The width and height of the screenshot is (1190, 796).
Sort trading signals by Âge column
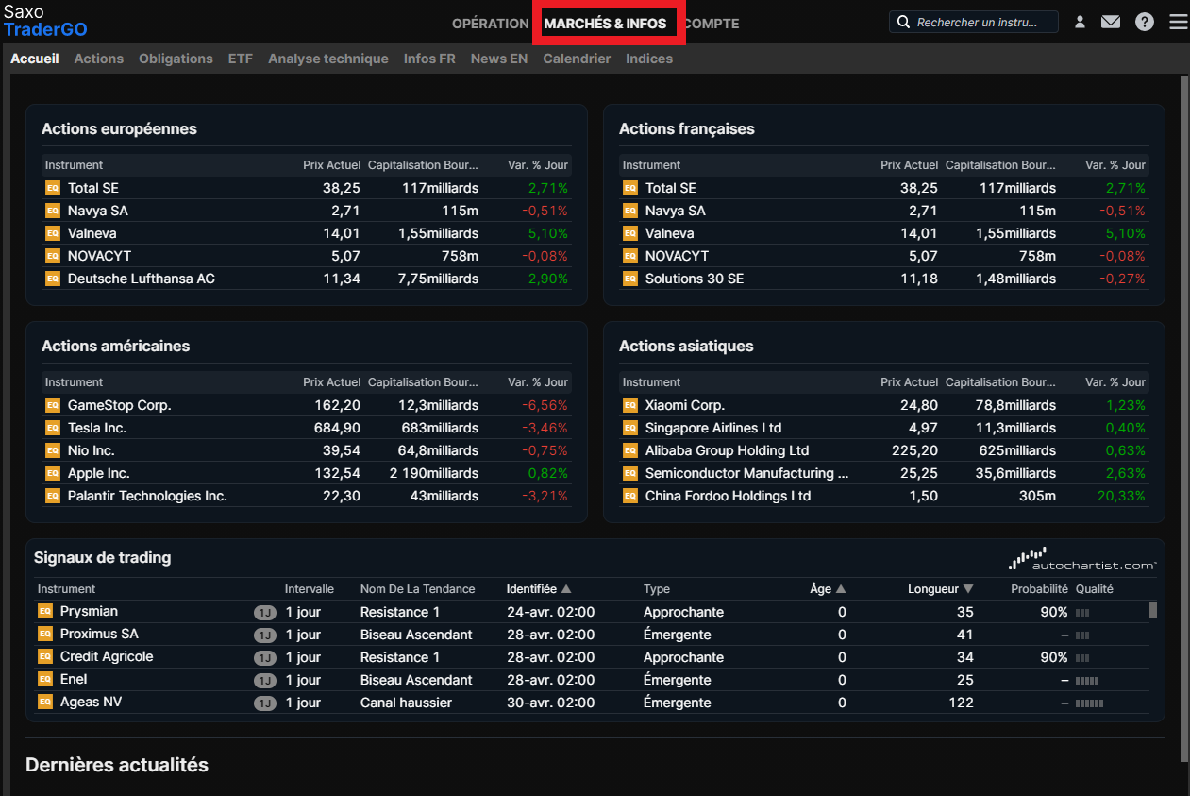pyautogui.click(x=828, y=589)
